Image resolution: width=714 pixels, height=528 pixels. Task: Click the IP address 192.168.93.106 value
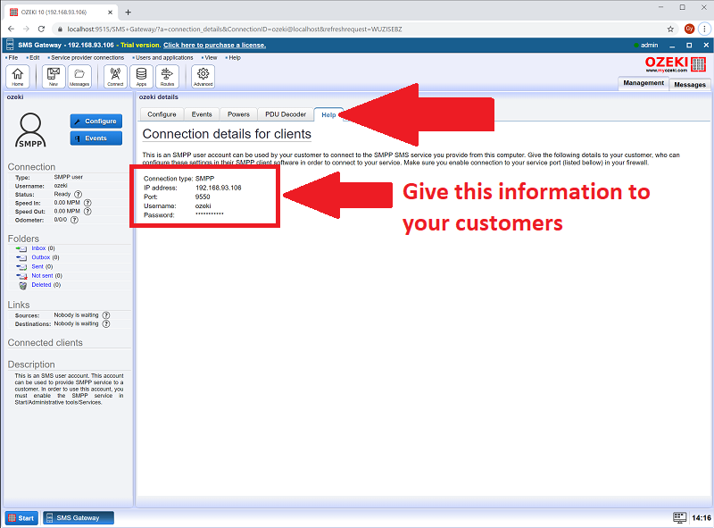click(x=218, y=188)
